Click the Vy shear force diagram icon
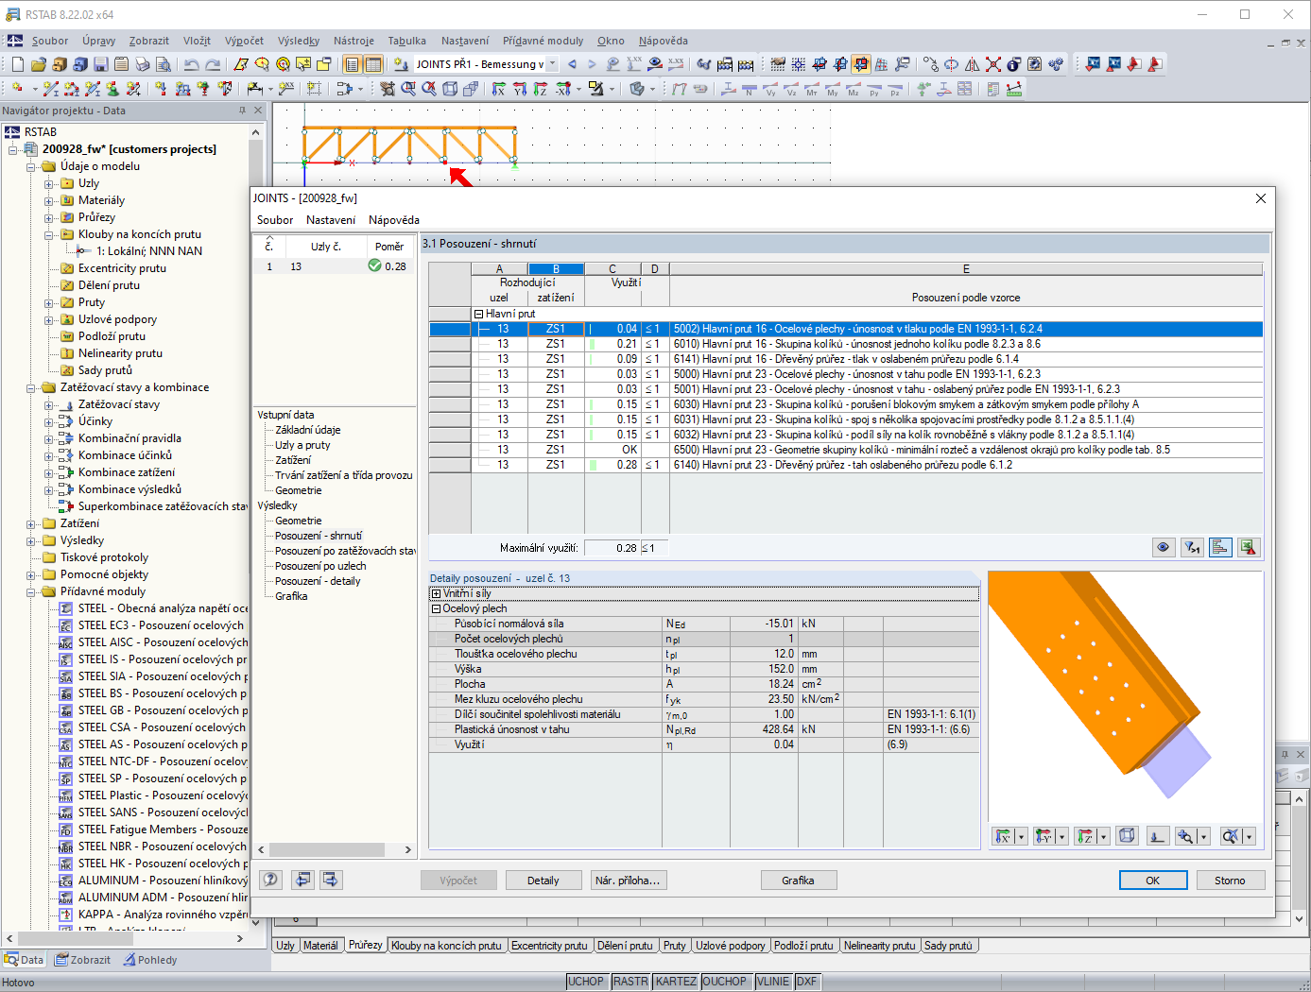The image size is (1311, 992). pyautogui.click(x=770, y=89)
